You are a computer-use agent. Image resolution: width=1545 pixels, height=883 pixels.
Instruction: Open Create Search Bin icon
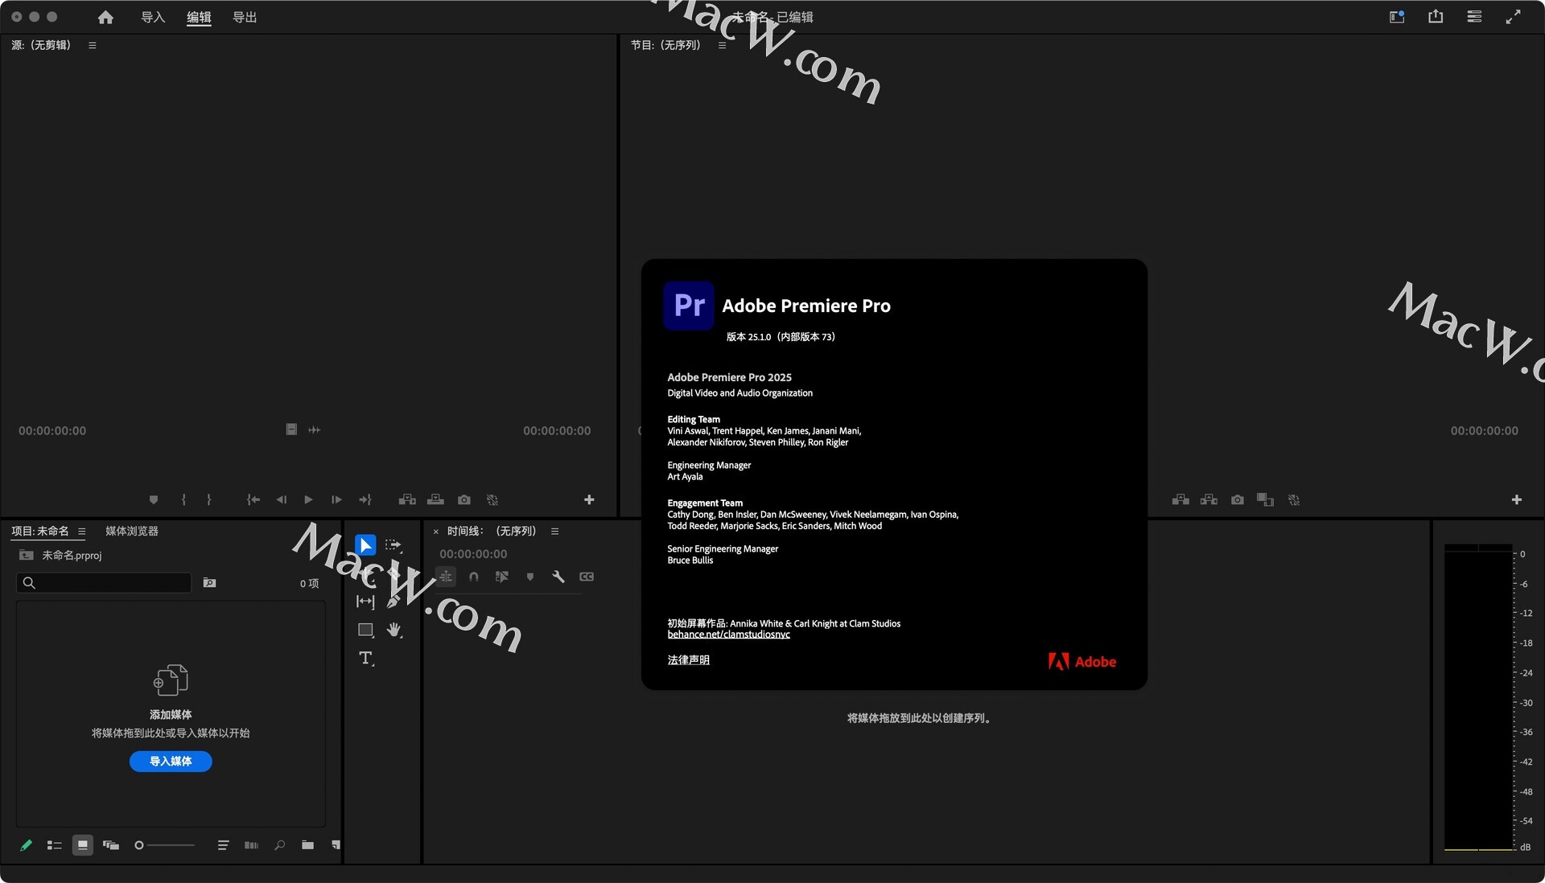[x=209, y=582]
